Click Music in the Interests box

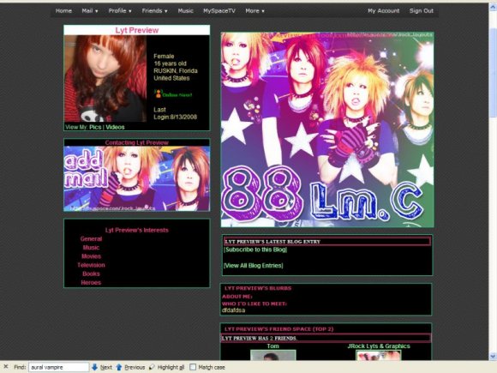pos(91,248)
